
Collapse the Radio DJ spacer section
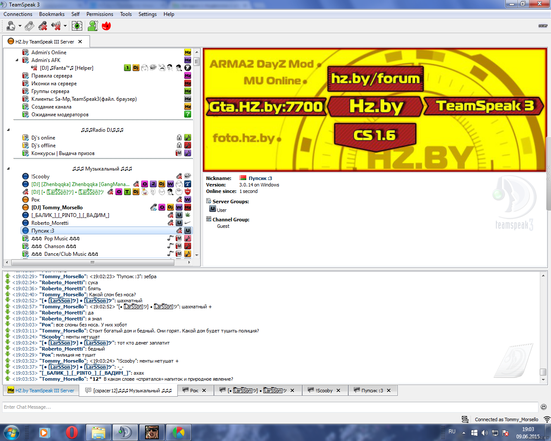click(x=8, y=130)
